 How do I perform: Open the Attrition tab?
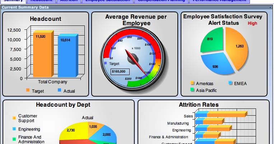click(69, 1)
